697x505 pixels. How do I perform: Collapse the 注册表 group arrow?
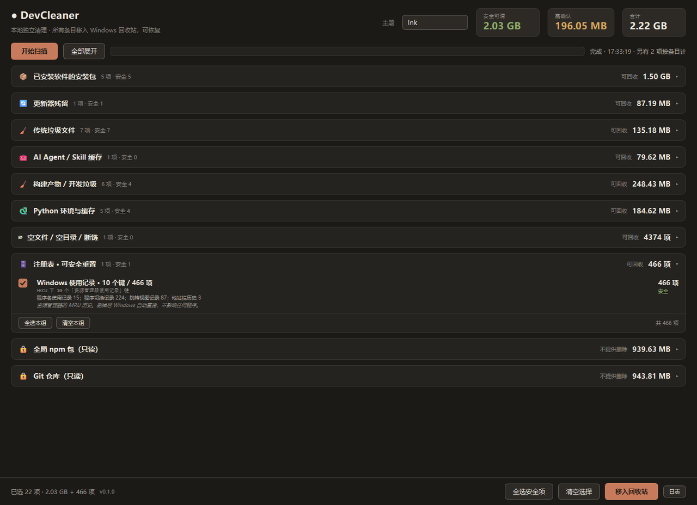pos(677,264)
